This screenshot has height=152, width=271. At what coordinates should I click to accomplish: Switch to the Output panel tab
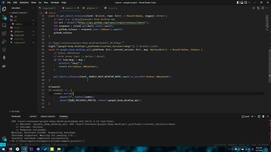tap(33, 117)
